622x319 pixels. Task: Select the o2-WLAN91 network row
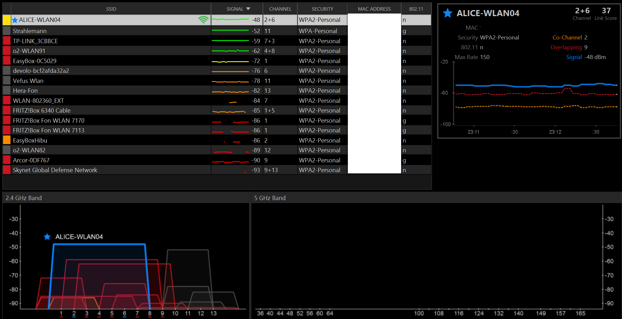tap(29, 51)
